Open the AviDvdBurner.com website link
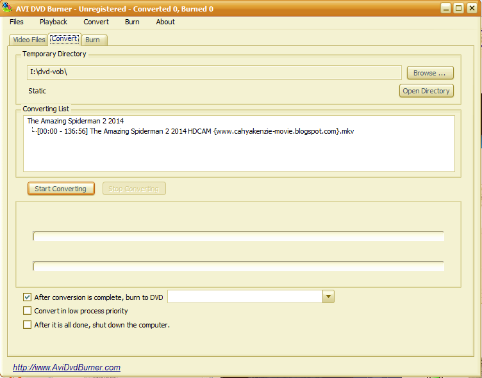 click(67, 367)
